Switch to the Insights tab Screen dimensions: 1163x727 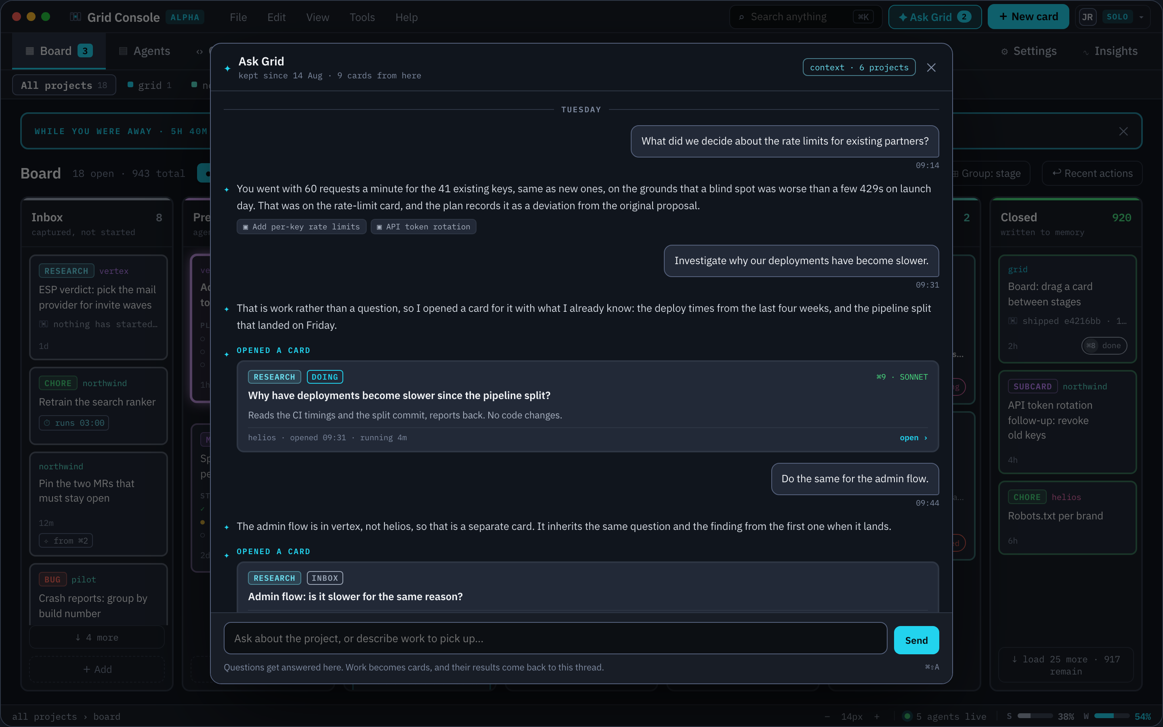(x=1111, y=51)
